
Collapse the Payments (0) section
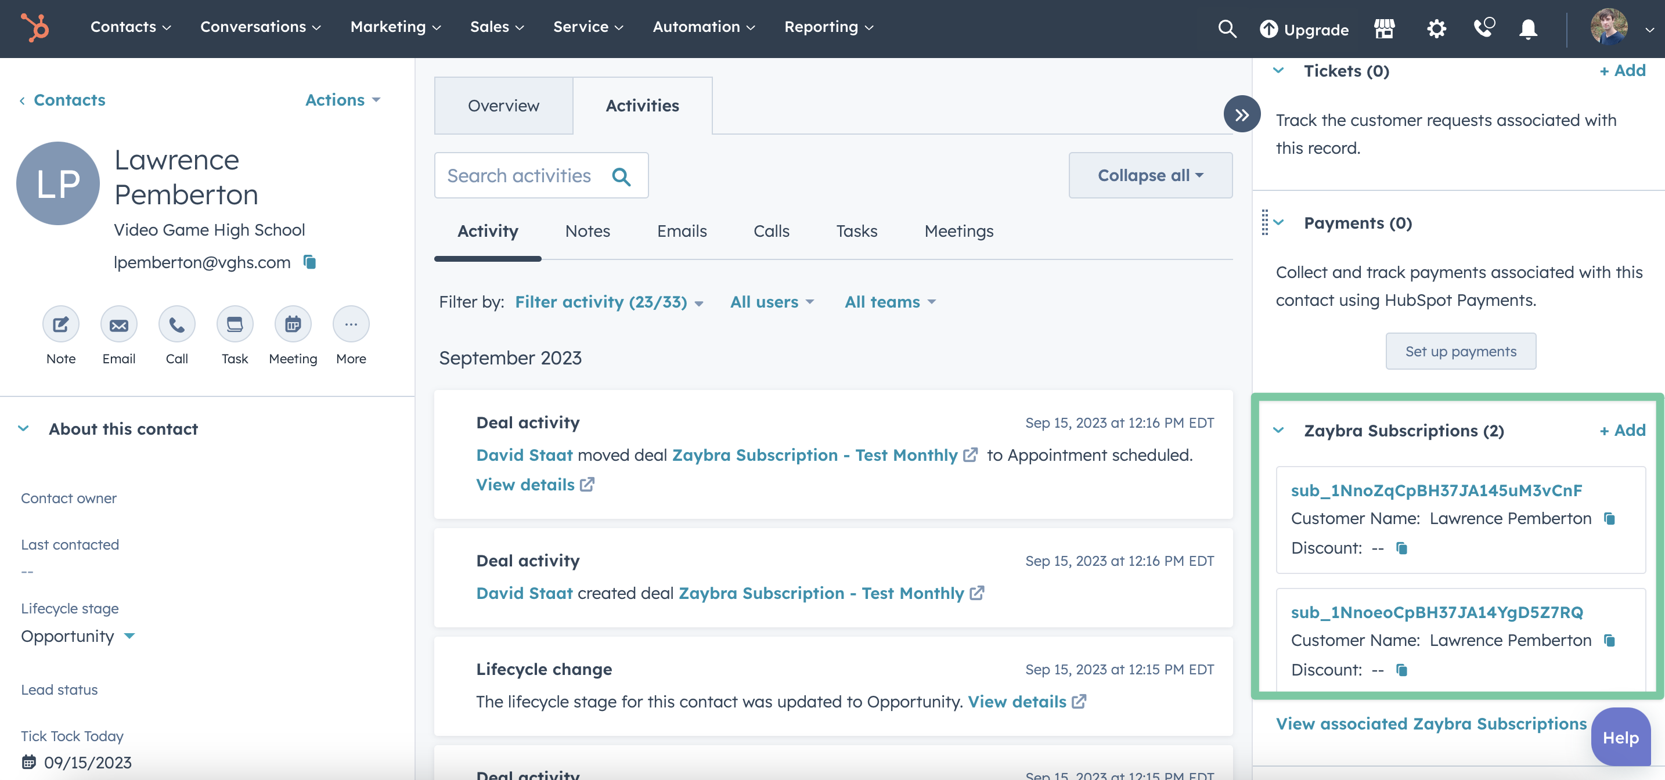pos(1278,222)
